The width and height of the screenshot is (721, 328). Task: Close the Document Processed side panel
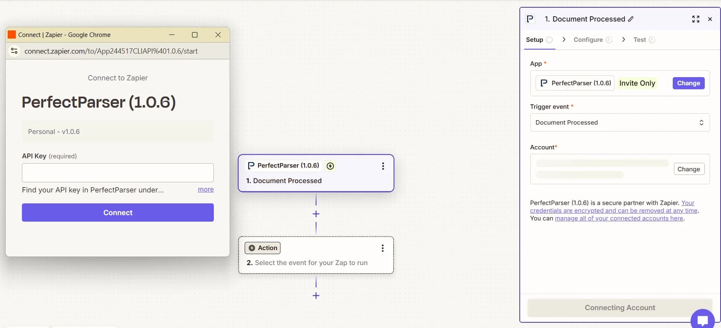(710, 19)
